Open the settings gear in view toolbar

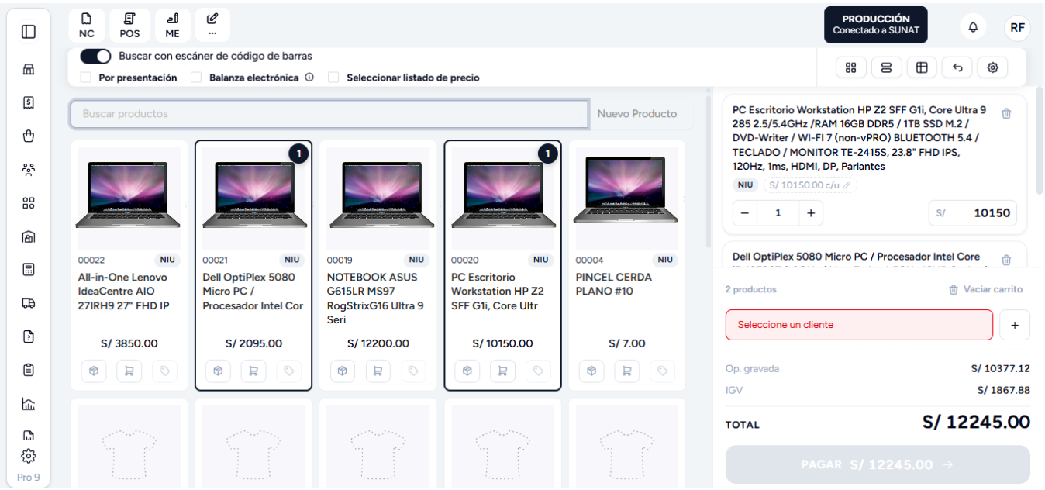coord(992,67)
